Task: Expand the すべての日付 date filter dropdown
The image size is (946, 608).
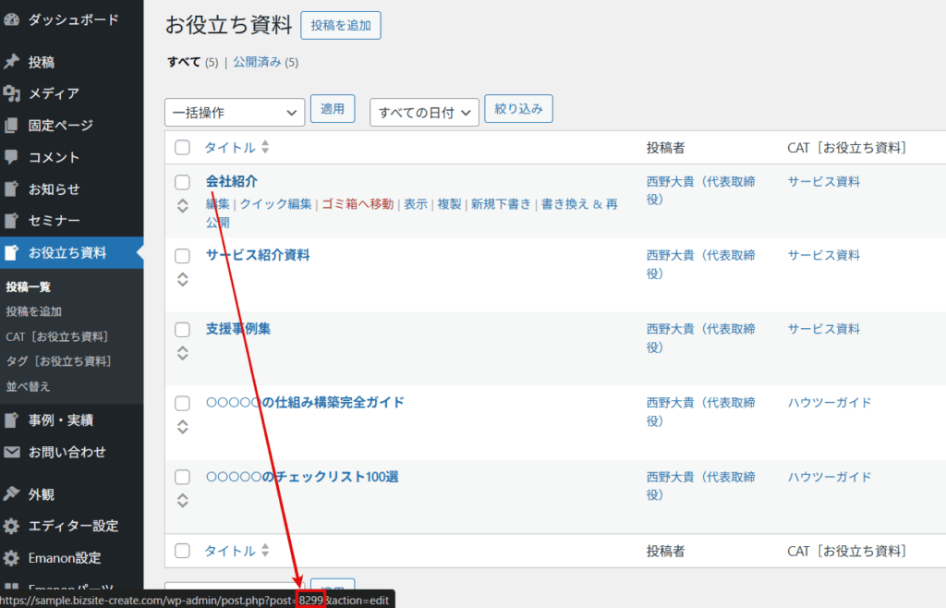Action: (424, 113)
